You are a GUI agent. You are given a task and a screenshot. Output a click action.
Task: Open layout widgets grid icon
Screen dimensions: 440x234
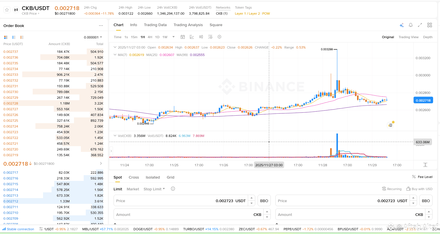pyautogui.click(x=430, y=25)
